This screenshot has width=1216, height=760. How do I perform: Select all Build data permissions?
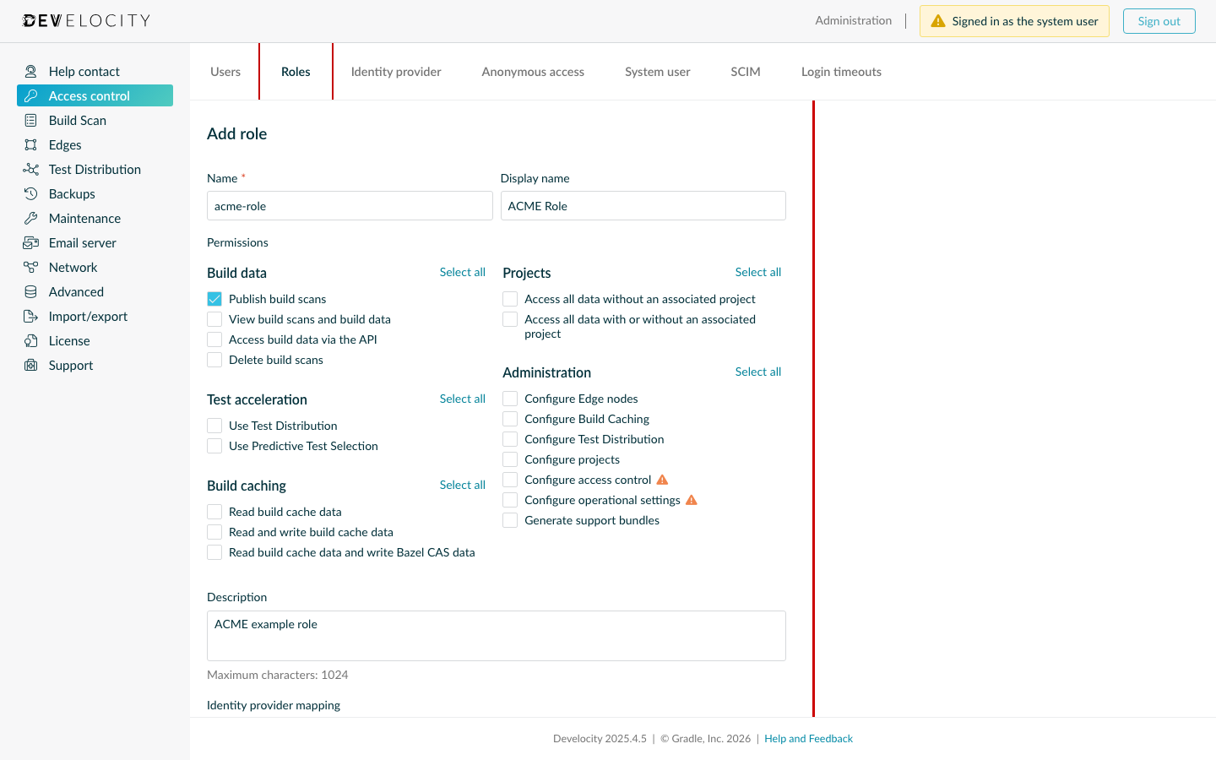click(x=462, y=272)
